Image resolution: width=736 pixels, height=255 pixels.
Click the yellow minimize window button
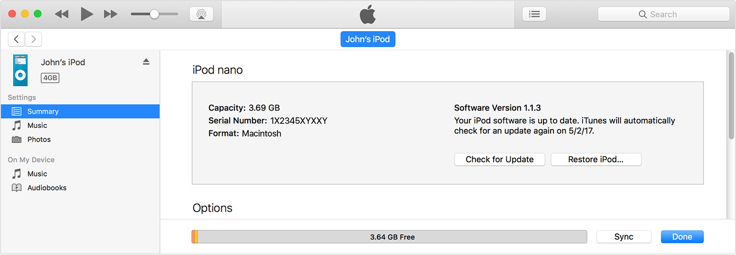click(x=25, y=14)
